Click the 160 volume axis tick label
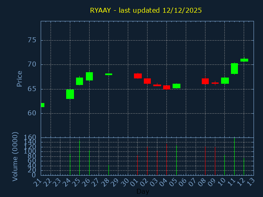The width and height of the screenshot is (263, 197). pos(30,137)
